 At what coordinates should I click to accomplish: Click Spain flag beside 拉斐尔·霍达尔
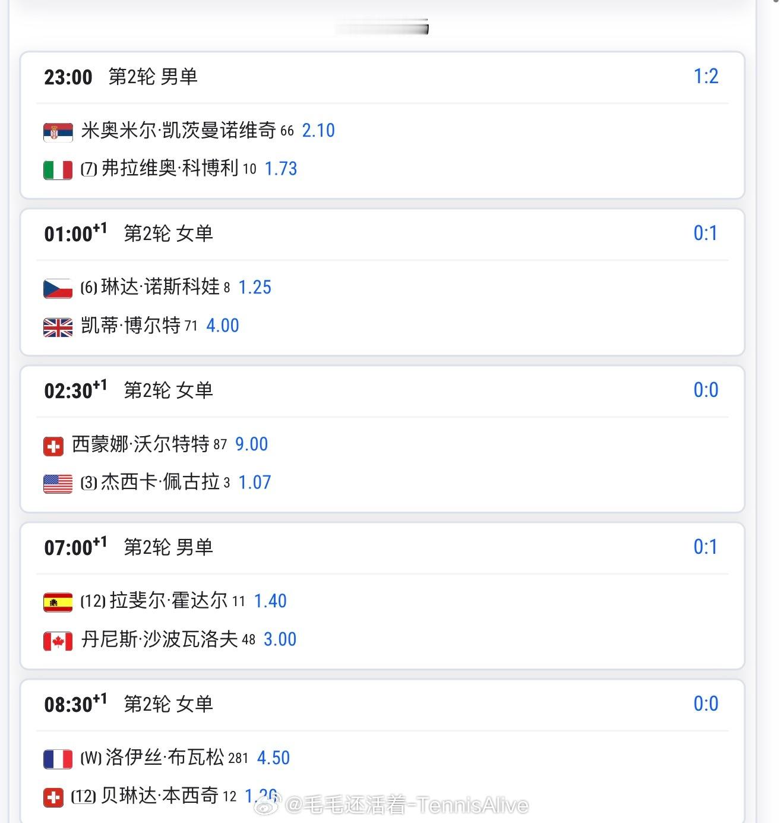[58, 603]
